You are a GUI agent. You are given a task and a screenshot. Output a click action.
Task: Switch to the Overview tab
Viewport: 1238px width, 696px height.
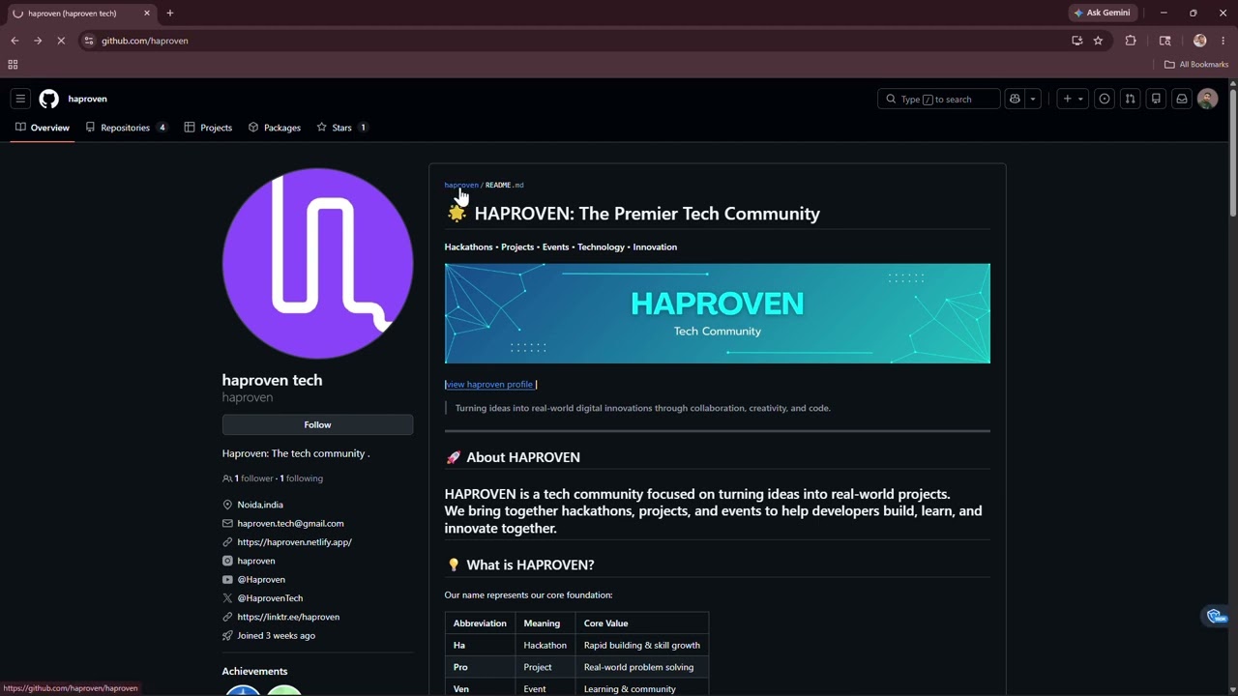(x=43, y=128)
